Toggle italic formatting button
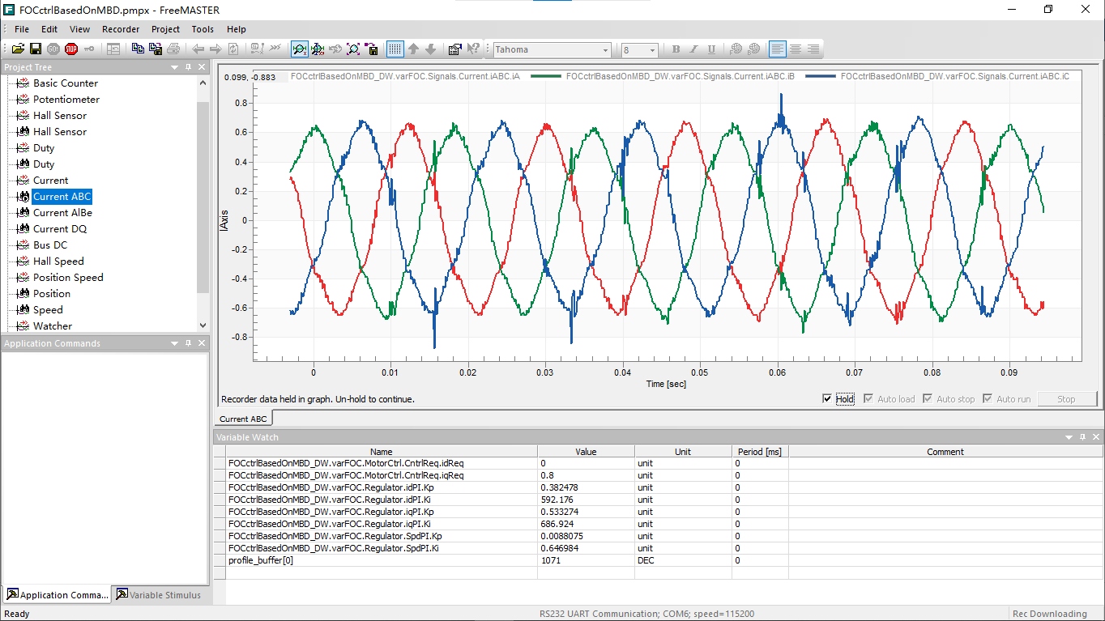 pos(694,49)
